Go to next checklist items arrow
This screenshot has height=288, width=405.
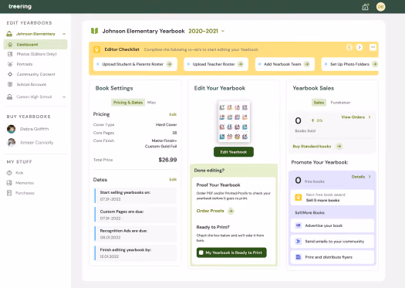[359, 47]
